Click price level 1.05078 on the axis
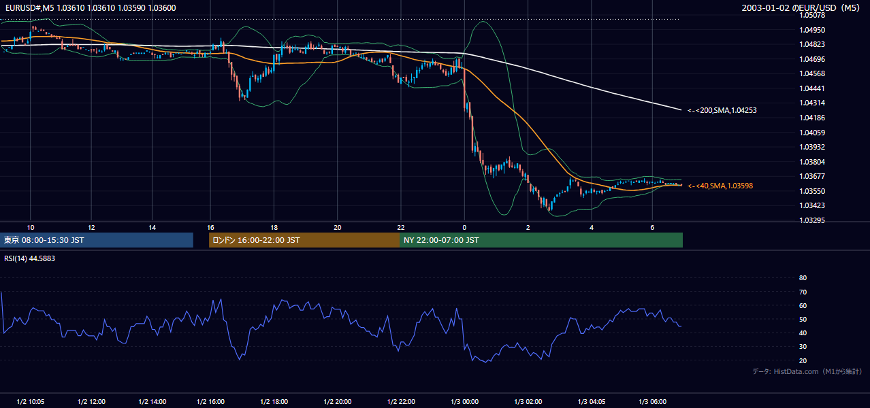 coord(812,16)
